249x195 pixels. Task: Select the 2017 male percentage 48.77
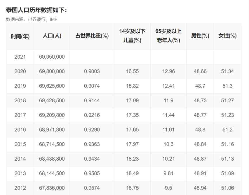(x=200, y=115)
